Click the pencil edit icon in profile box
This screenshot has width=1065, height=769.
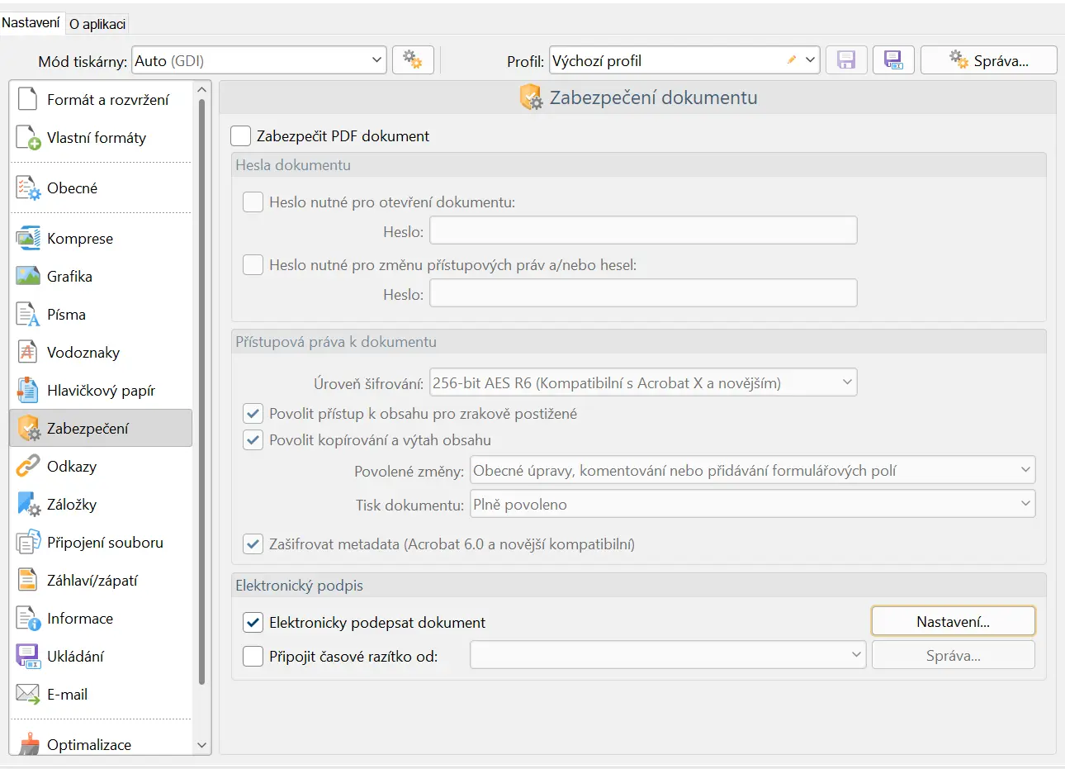pyautogui.click(x=791, y=60)
